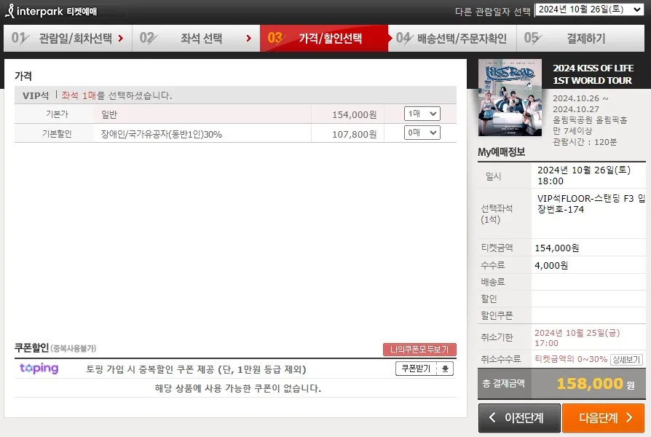Click the 티켓금액 value 154,000원
651x437 pixels.
[557, 248]
